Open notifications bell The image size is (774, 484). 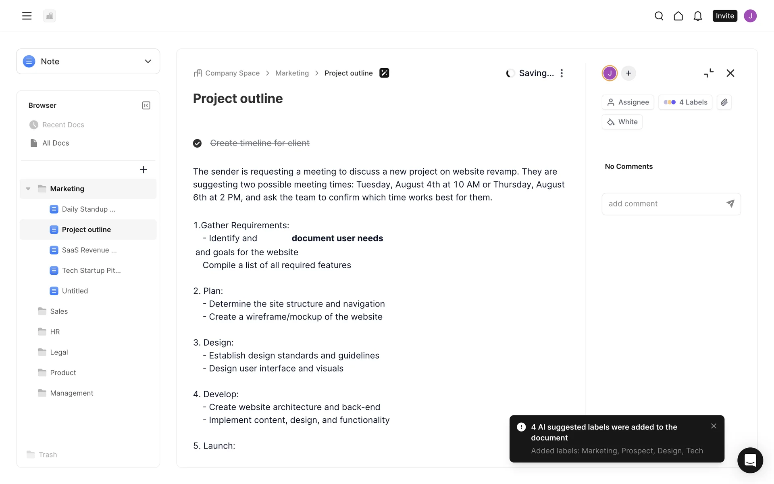click(698, 16)
